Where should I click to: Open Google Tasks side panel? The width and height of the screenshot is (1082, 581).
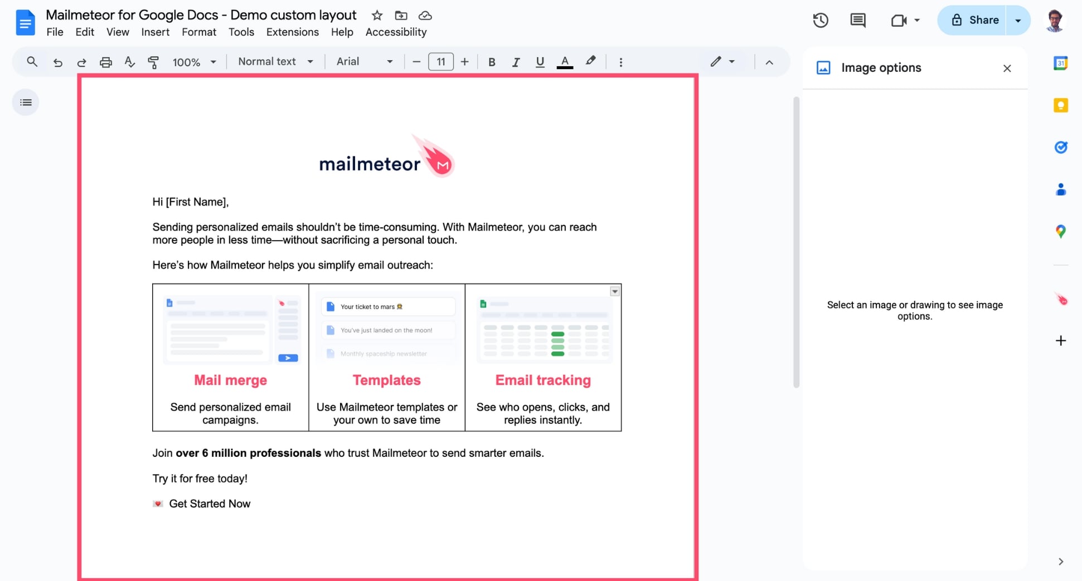1060,147
